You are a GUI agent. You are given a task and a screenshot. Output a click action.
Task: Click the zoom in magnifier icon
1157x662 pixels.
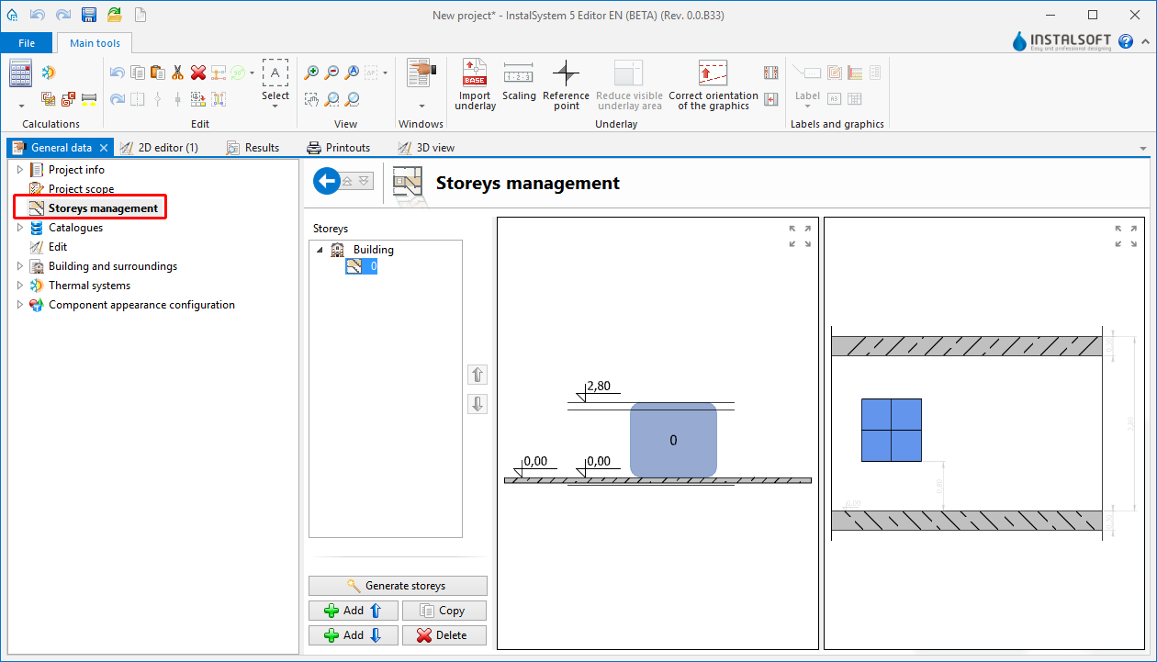[x=312, y=73]
